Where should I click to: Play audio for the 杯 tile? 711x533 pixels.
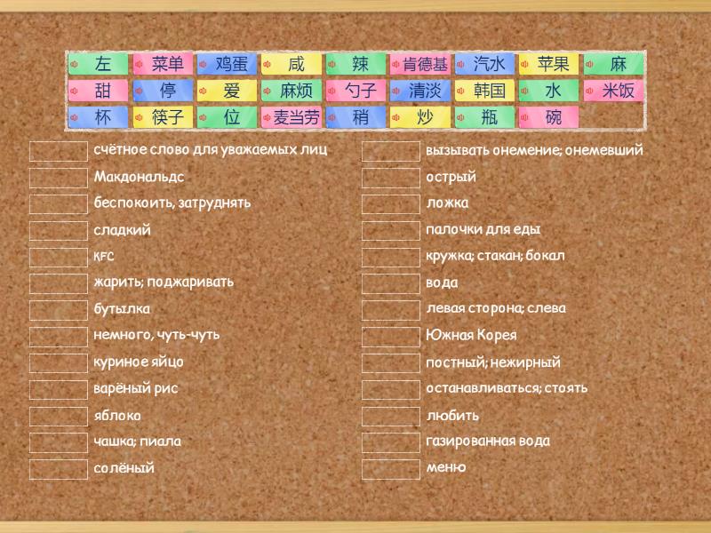coord(75,118)
